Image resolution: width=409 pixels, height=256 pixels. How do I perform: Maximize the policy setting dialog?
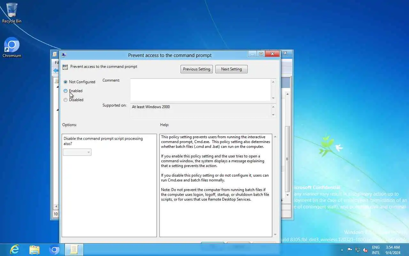point(261,54)
